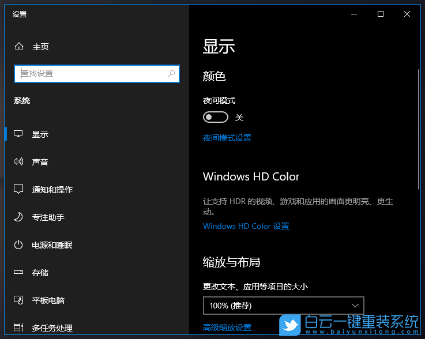Click the magnifier icon in search box
The width and height of the screenshot is (425, 339).
(x=171, y=73)
